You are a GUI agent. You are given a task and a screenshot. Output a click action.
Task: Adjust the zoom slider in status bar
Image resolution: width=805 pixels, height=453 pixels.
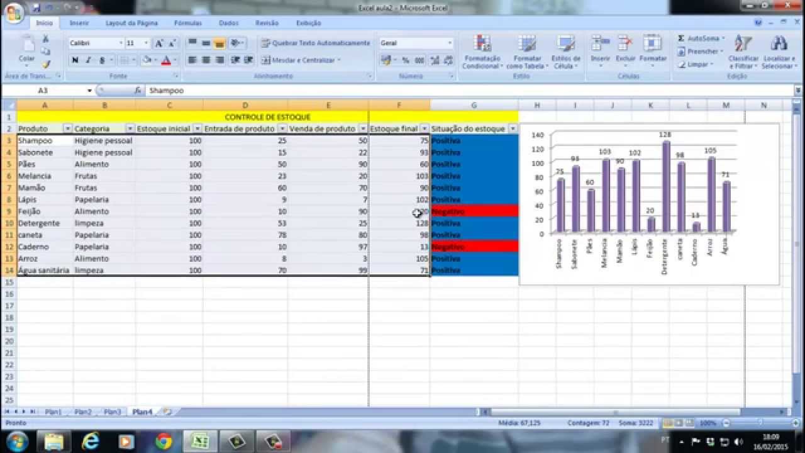tap(759, 423)
